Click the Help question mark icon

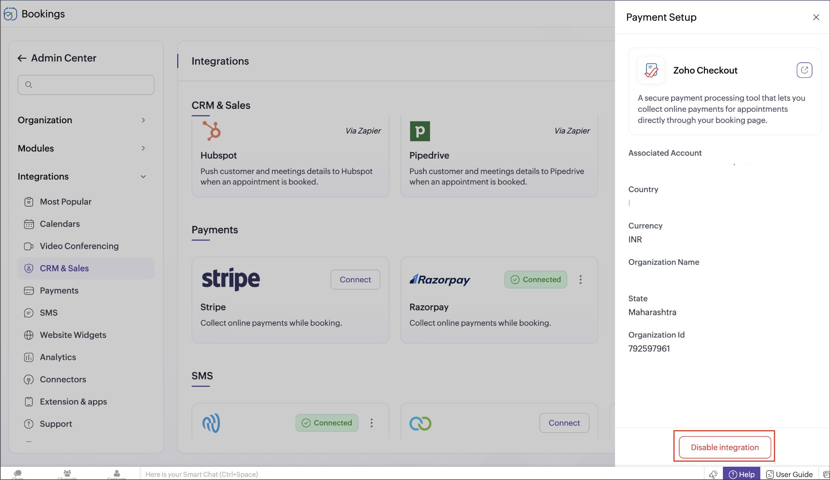733,474
